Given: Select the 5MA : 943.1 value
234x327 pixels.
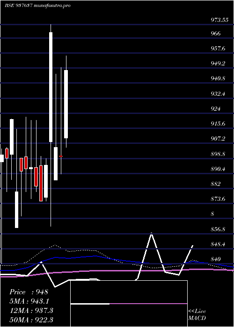Looking at the screenshot, I should tap(30, 301).
